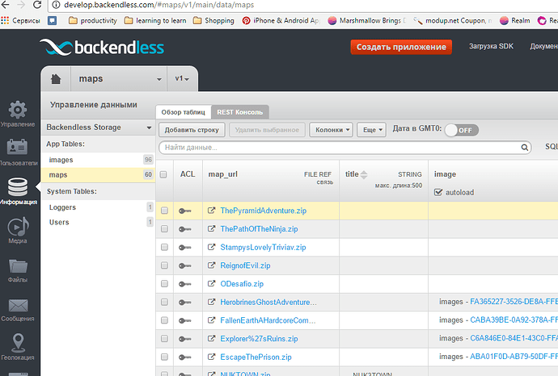The height and width of the screenshot is (376, 558).
Task: Open the v1 version dropdown
Action: point(182,78)
